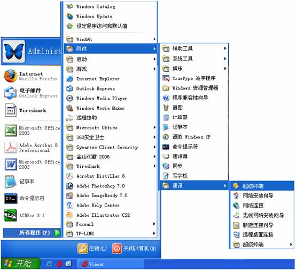Screen dimensions: 296x270
Task: Switch to Viewer taskbar button
Action: point(111,264)
